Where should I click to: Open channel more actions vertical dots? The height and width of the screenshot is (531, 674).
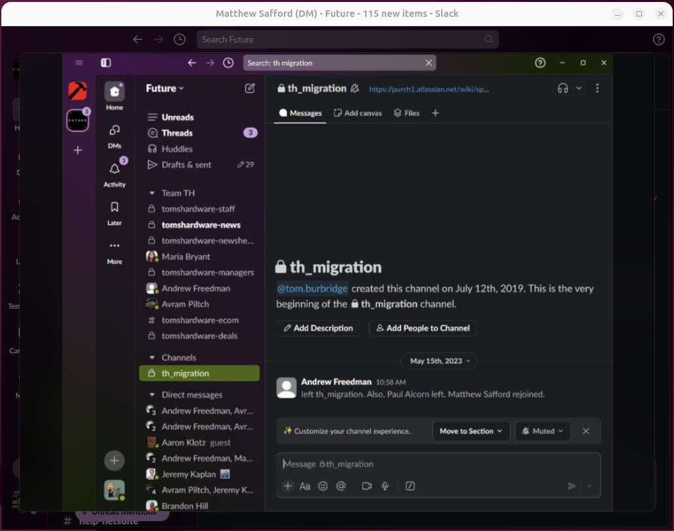(x=597, y=88)
